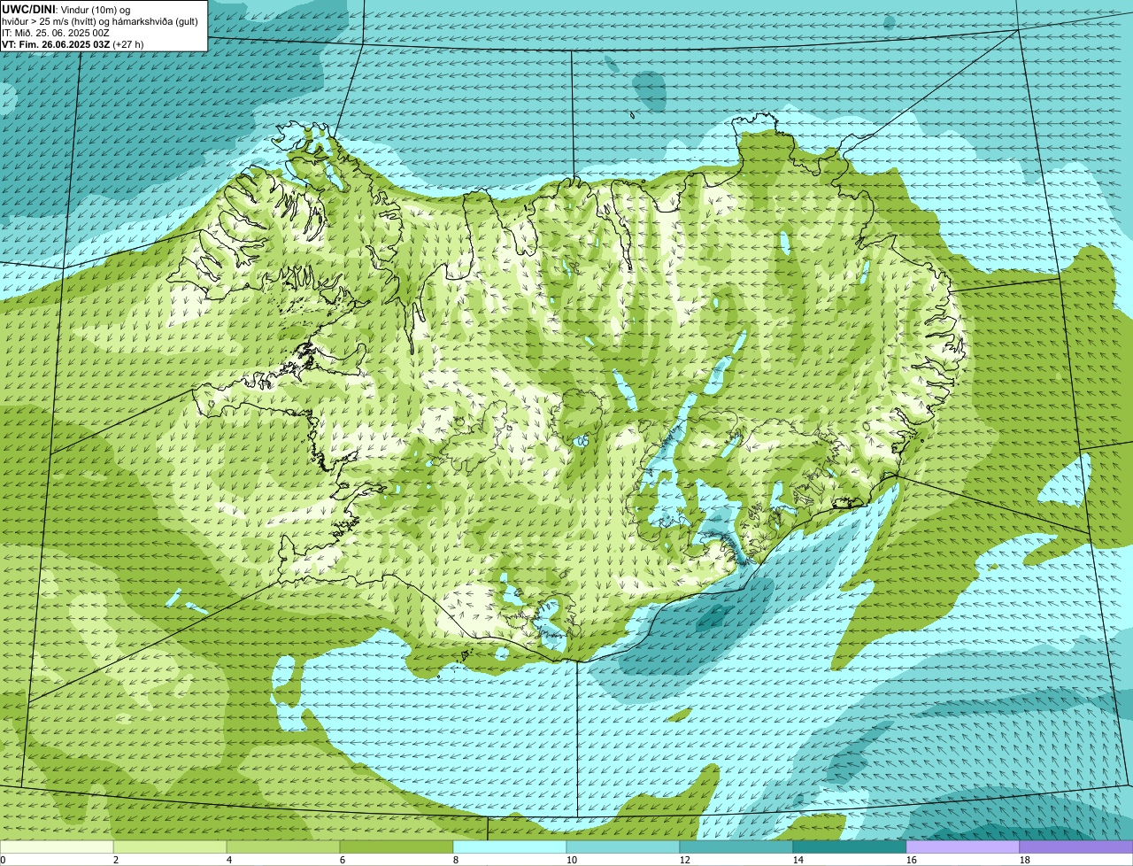This screenshot has width=1133, height=866.
Task: Click the 8–10 m/s pale cyan legend swatch
Action: 510,847
